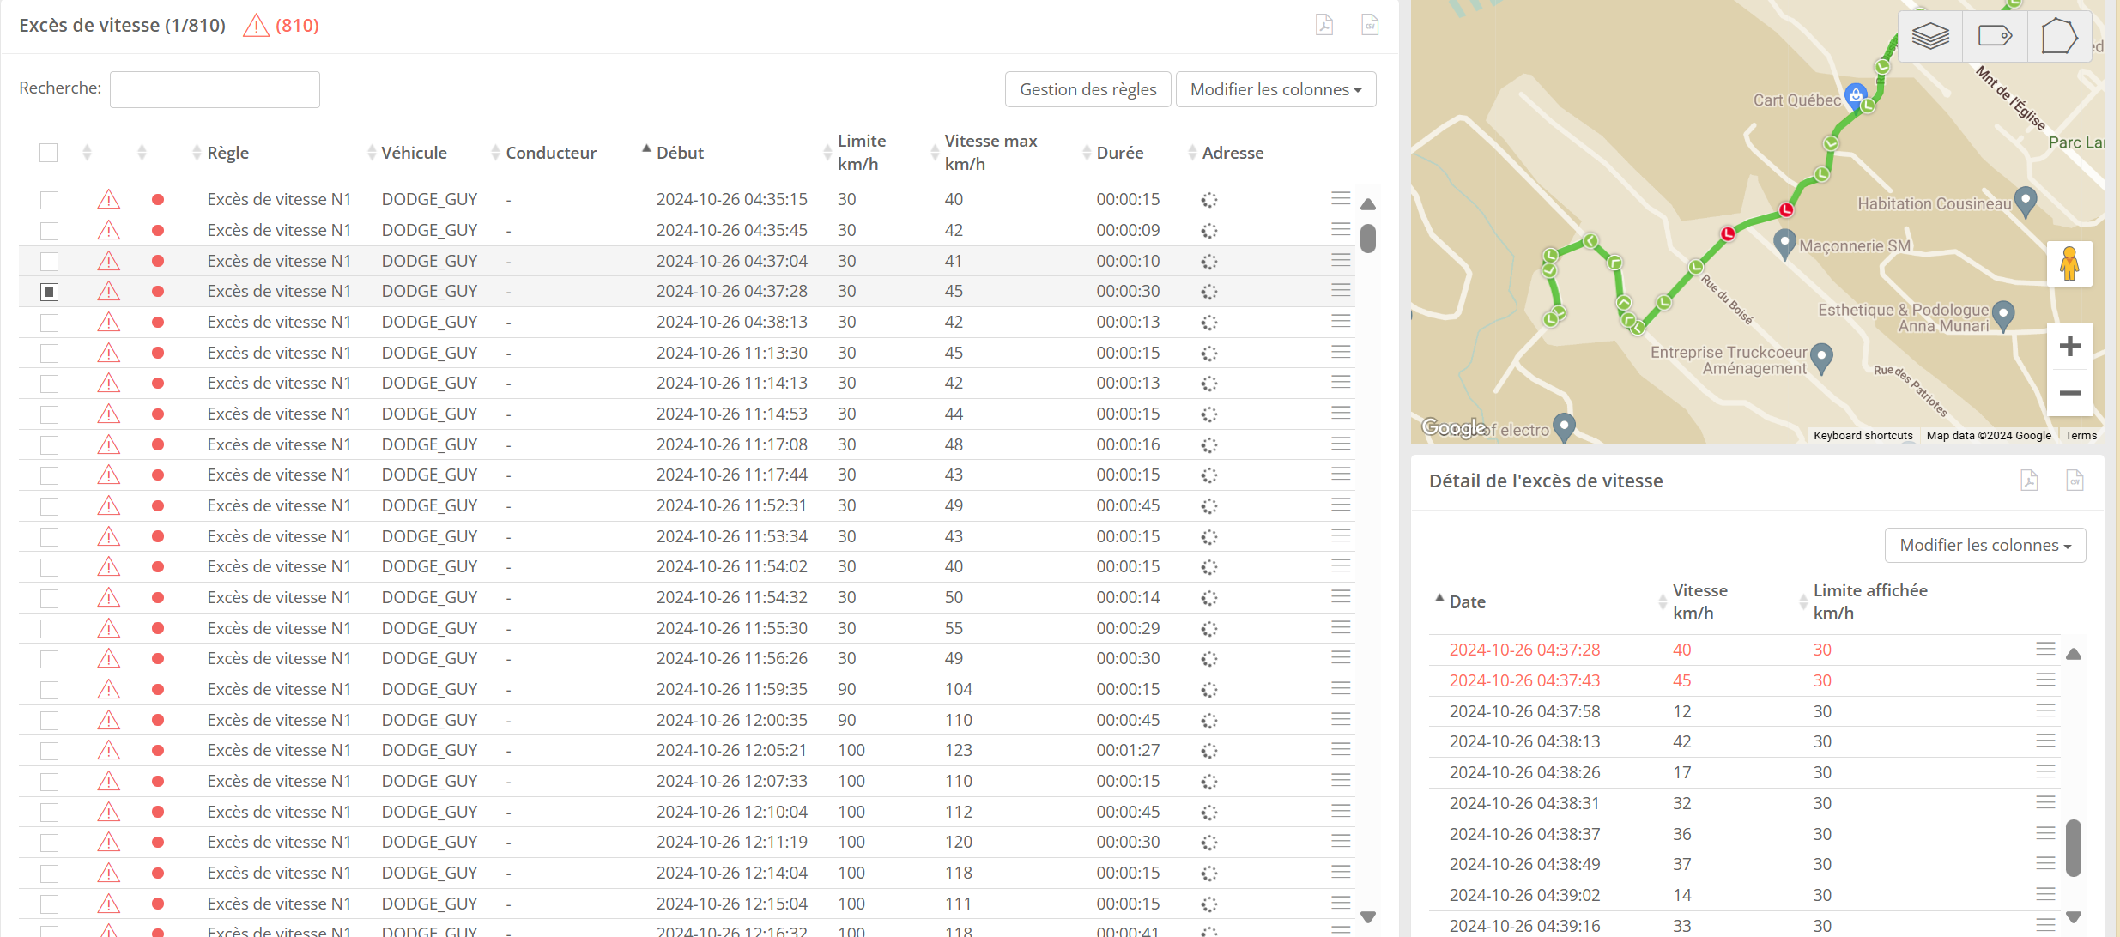This screenshot has height=937, width=2120.
Task: Toggle map labels tag icon
Action: point(1995,36)
